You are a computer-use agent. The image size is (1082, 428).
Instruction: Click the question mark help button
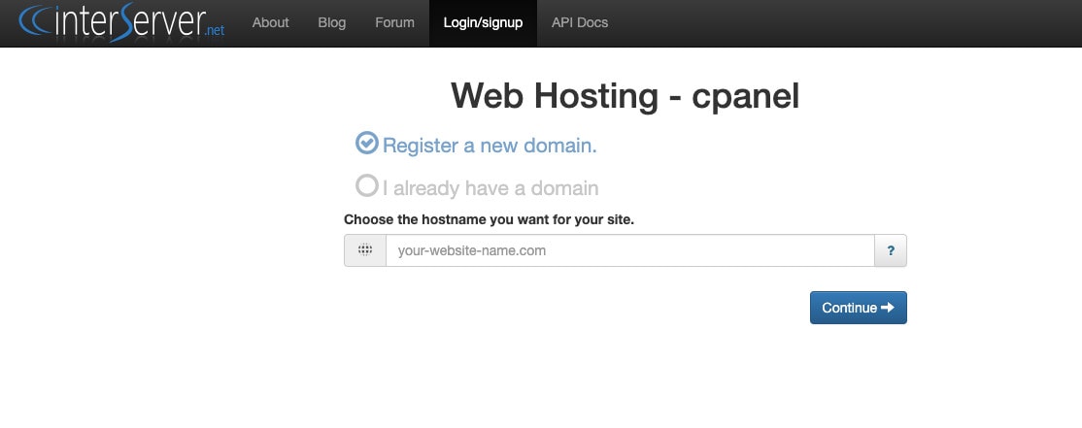click(x=891, y=250)
